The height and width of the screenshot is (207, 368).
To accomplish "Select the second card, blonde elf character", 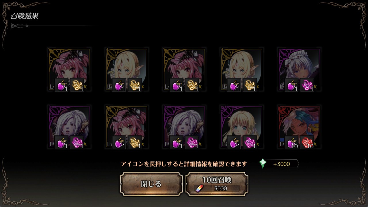I will 126,70.
